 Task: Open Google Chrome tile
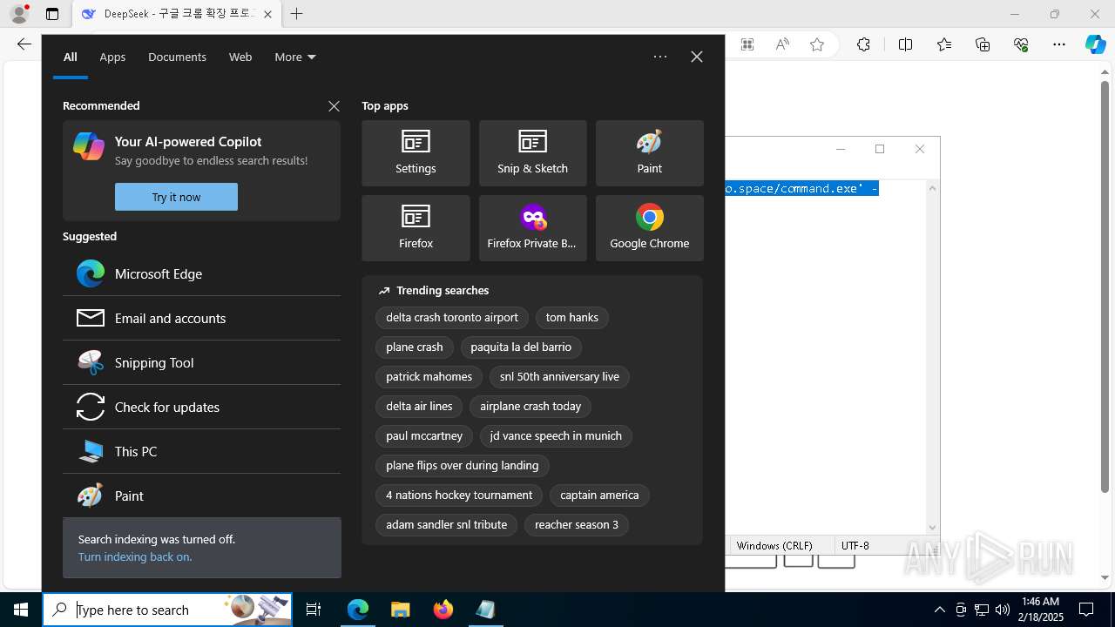pyautogui.click(x=649, y=228)
